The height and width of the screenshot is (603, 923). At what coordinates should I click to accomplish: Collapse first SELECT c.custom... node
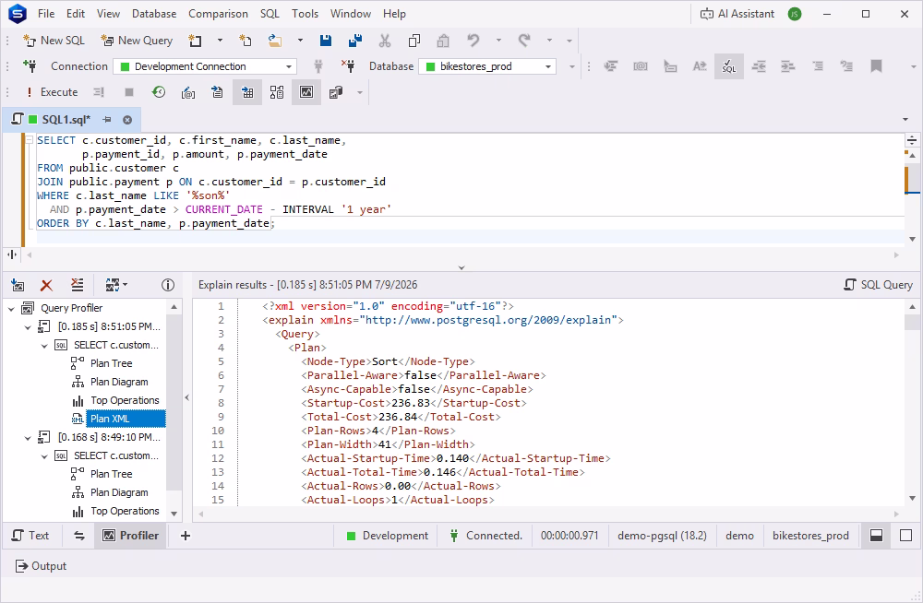tap(44, 346)
